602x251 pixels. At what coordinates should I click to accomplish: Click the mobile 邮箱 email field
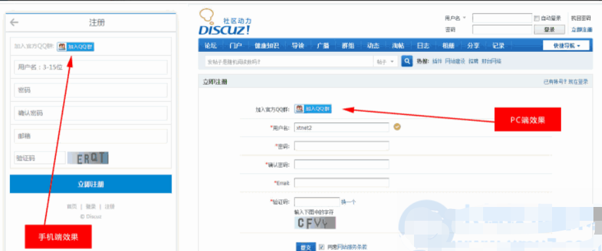tap(91, 136)
